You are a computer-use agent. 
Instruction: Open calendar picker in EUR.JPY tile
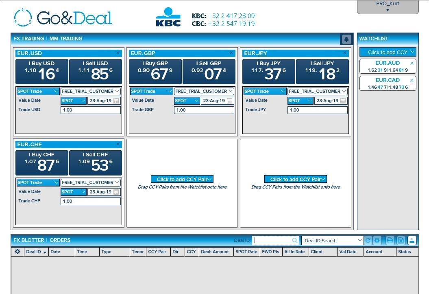coord(343,101)
